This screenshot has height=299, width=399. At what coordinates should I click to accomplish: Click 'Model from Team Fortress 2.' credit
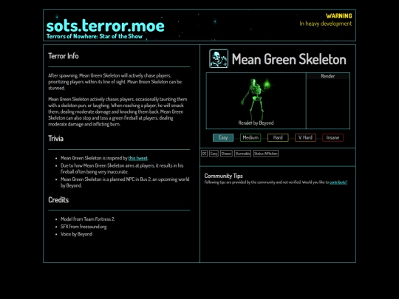(x=88, y=219)
